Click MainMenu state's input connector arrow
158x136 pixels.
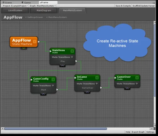point(51,51)
